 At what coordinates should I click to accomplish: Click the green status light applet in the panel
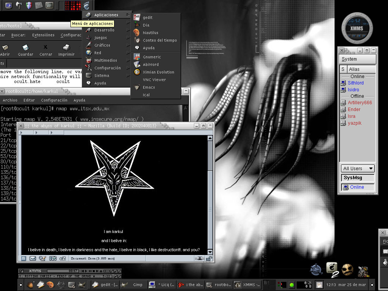[x=292, y=285]
